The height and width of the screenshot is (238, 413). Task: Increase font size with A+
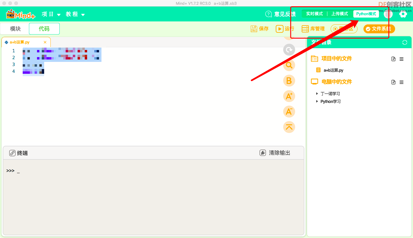click(289, 96)
